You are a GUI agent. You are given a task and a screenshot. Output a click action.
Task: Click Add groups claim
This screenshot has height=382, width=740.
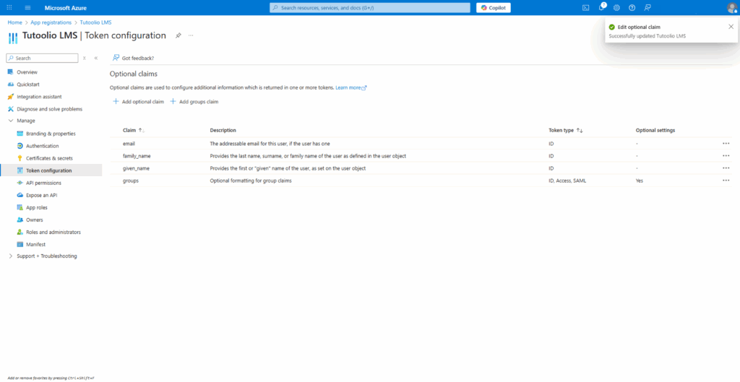194,102
